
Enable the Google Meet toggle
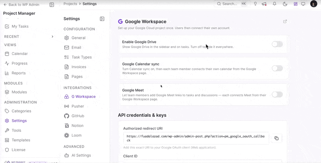pyautogui.click(x=277, y=94)
